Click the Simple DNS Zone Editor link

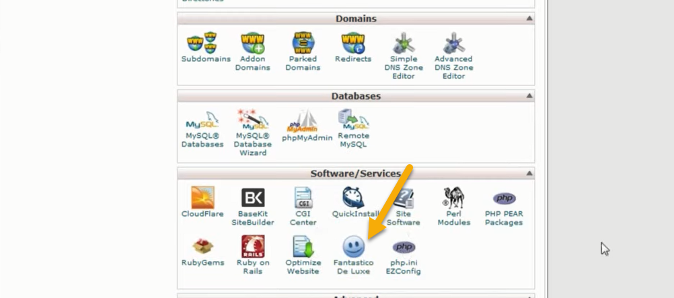click(404, 67)
